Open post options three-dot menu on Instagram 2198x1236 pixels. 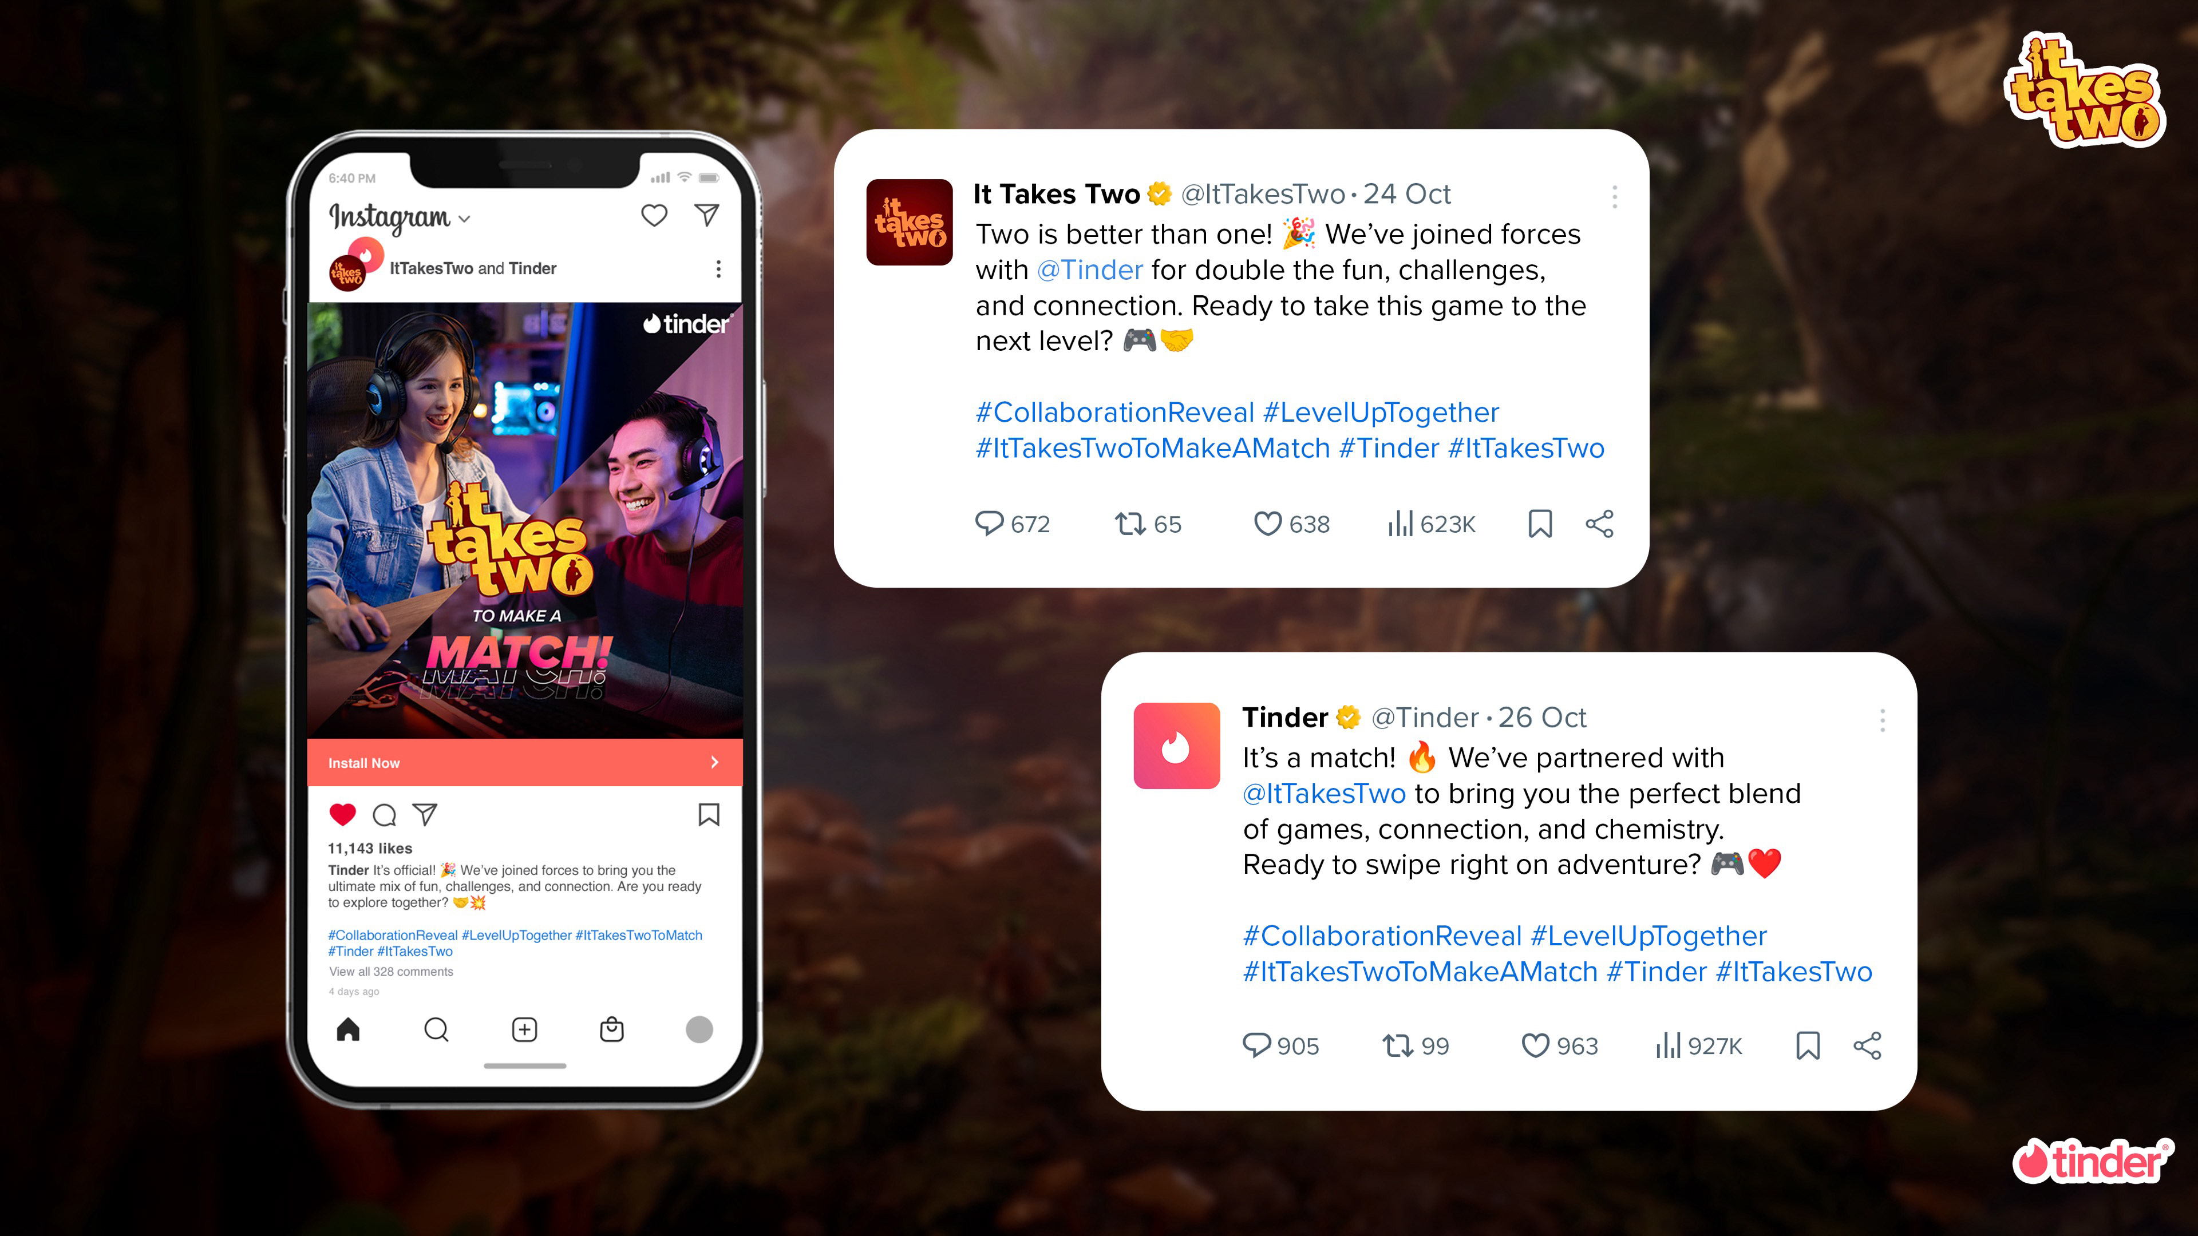click(x=718, y=269)
